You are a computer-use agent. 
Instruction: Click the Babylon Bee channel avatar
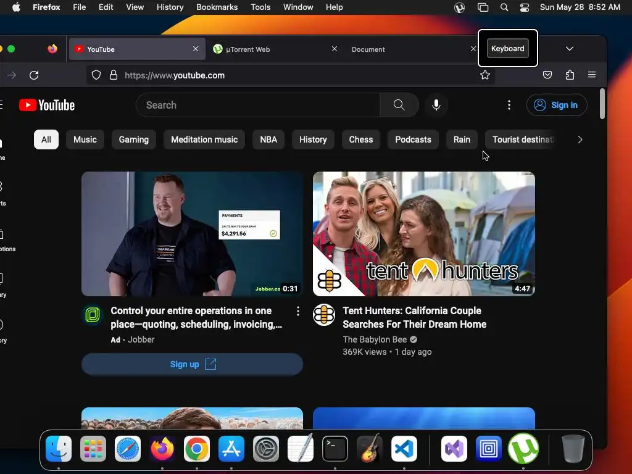coord(324,315)
